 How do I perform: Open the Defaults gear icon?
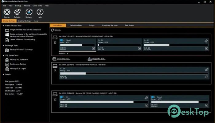pyautogui.click(x=17, y=12)
